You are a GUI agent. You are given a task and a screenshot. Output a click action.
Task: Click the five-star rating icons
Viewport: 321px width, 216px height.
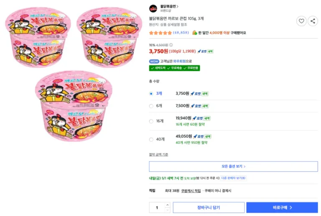[160, 33]
